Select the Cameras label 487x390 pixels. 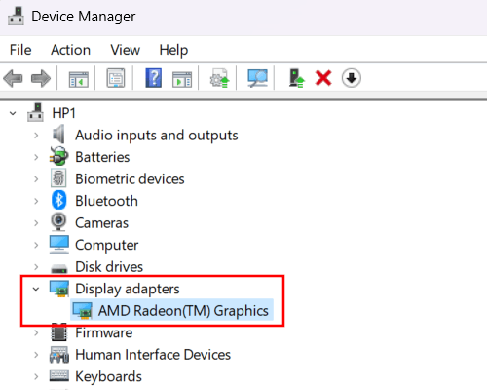pyautogui.click(x=101, y=223)
